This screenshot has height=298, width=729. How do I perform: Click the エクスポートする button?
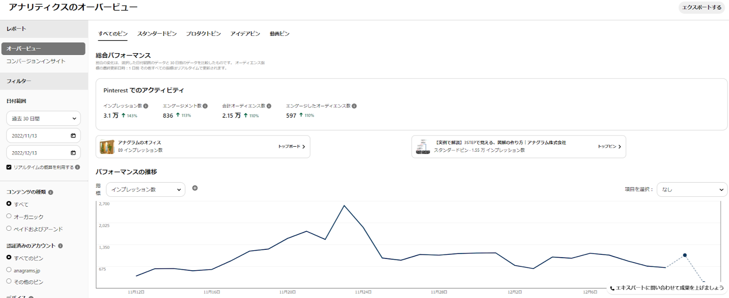[701, 7]
